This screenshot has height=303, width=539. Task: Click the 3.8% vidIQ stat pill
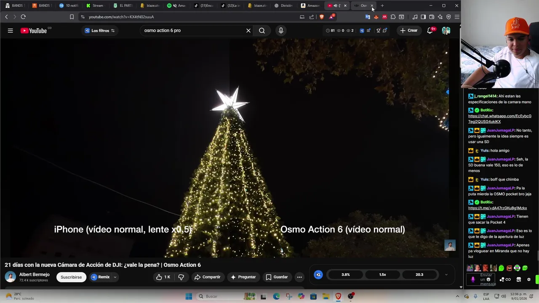tap(345, 274)
